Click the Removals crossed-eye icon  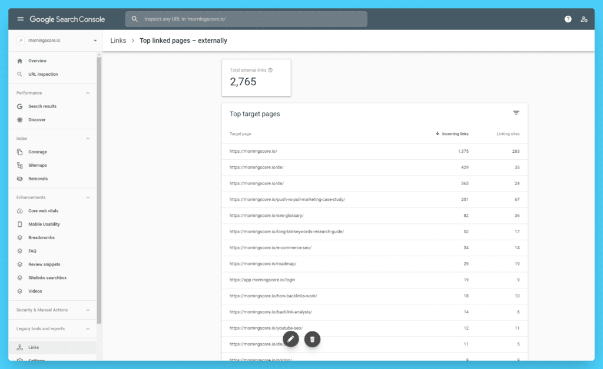(x=19, y=179)
